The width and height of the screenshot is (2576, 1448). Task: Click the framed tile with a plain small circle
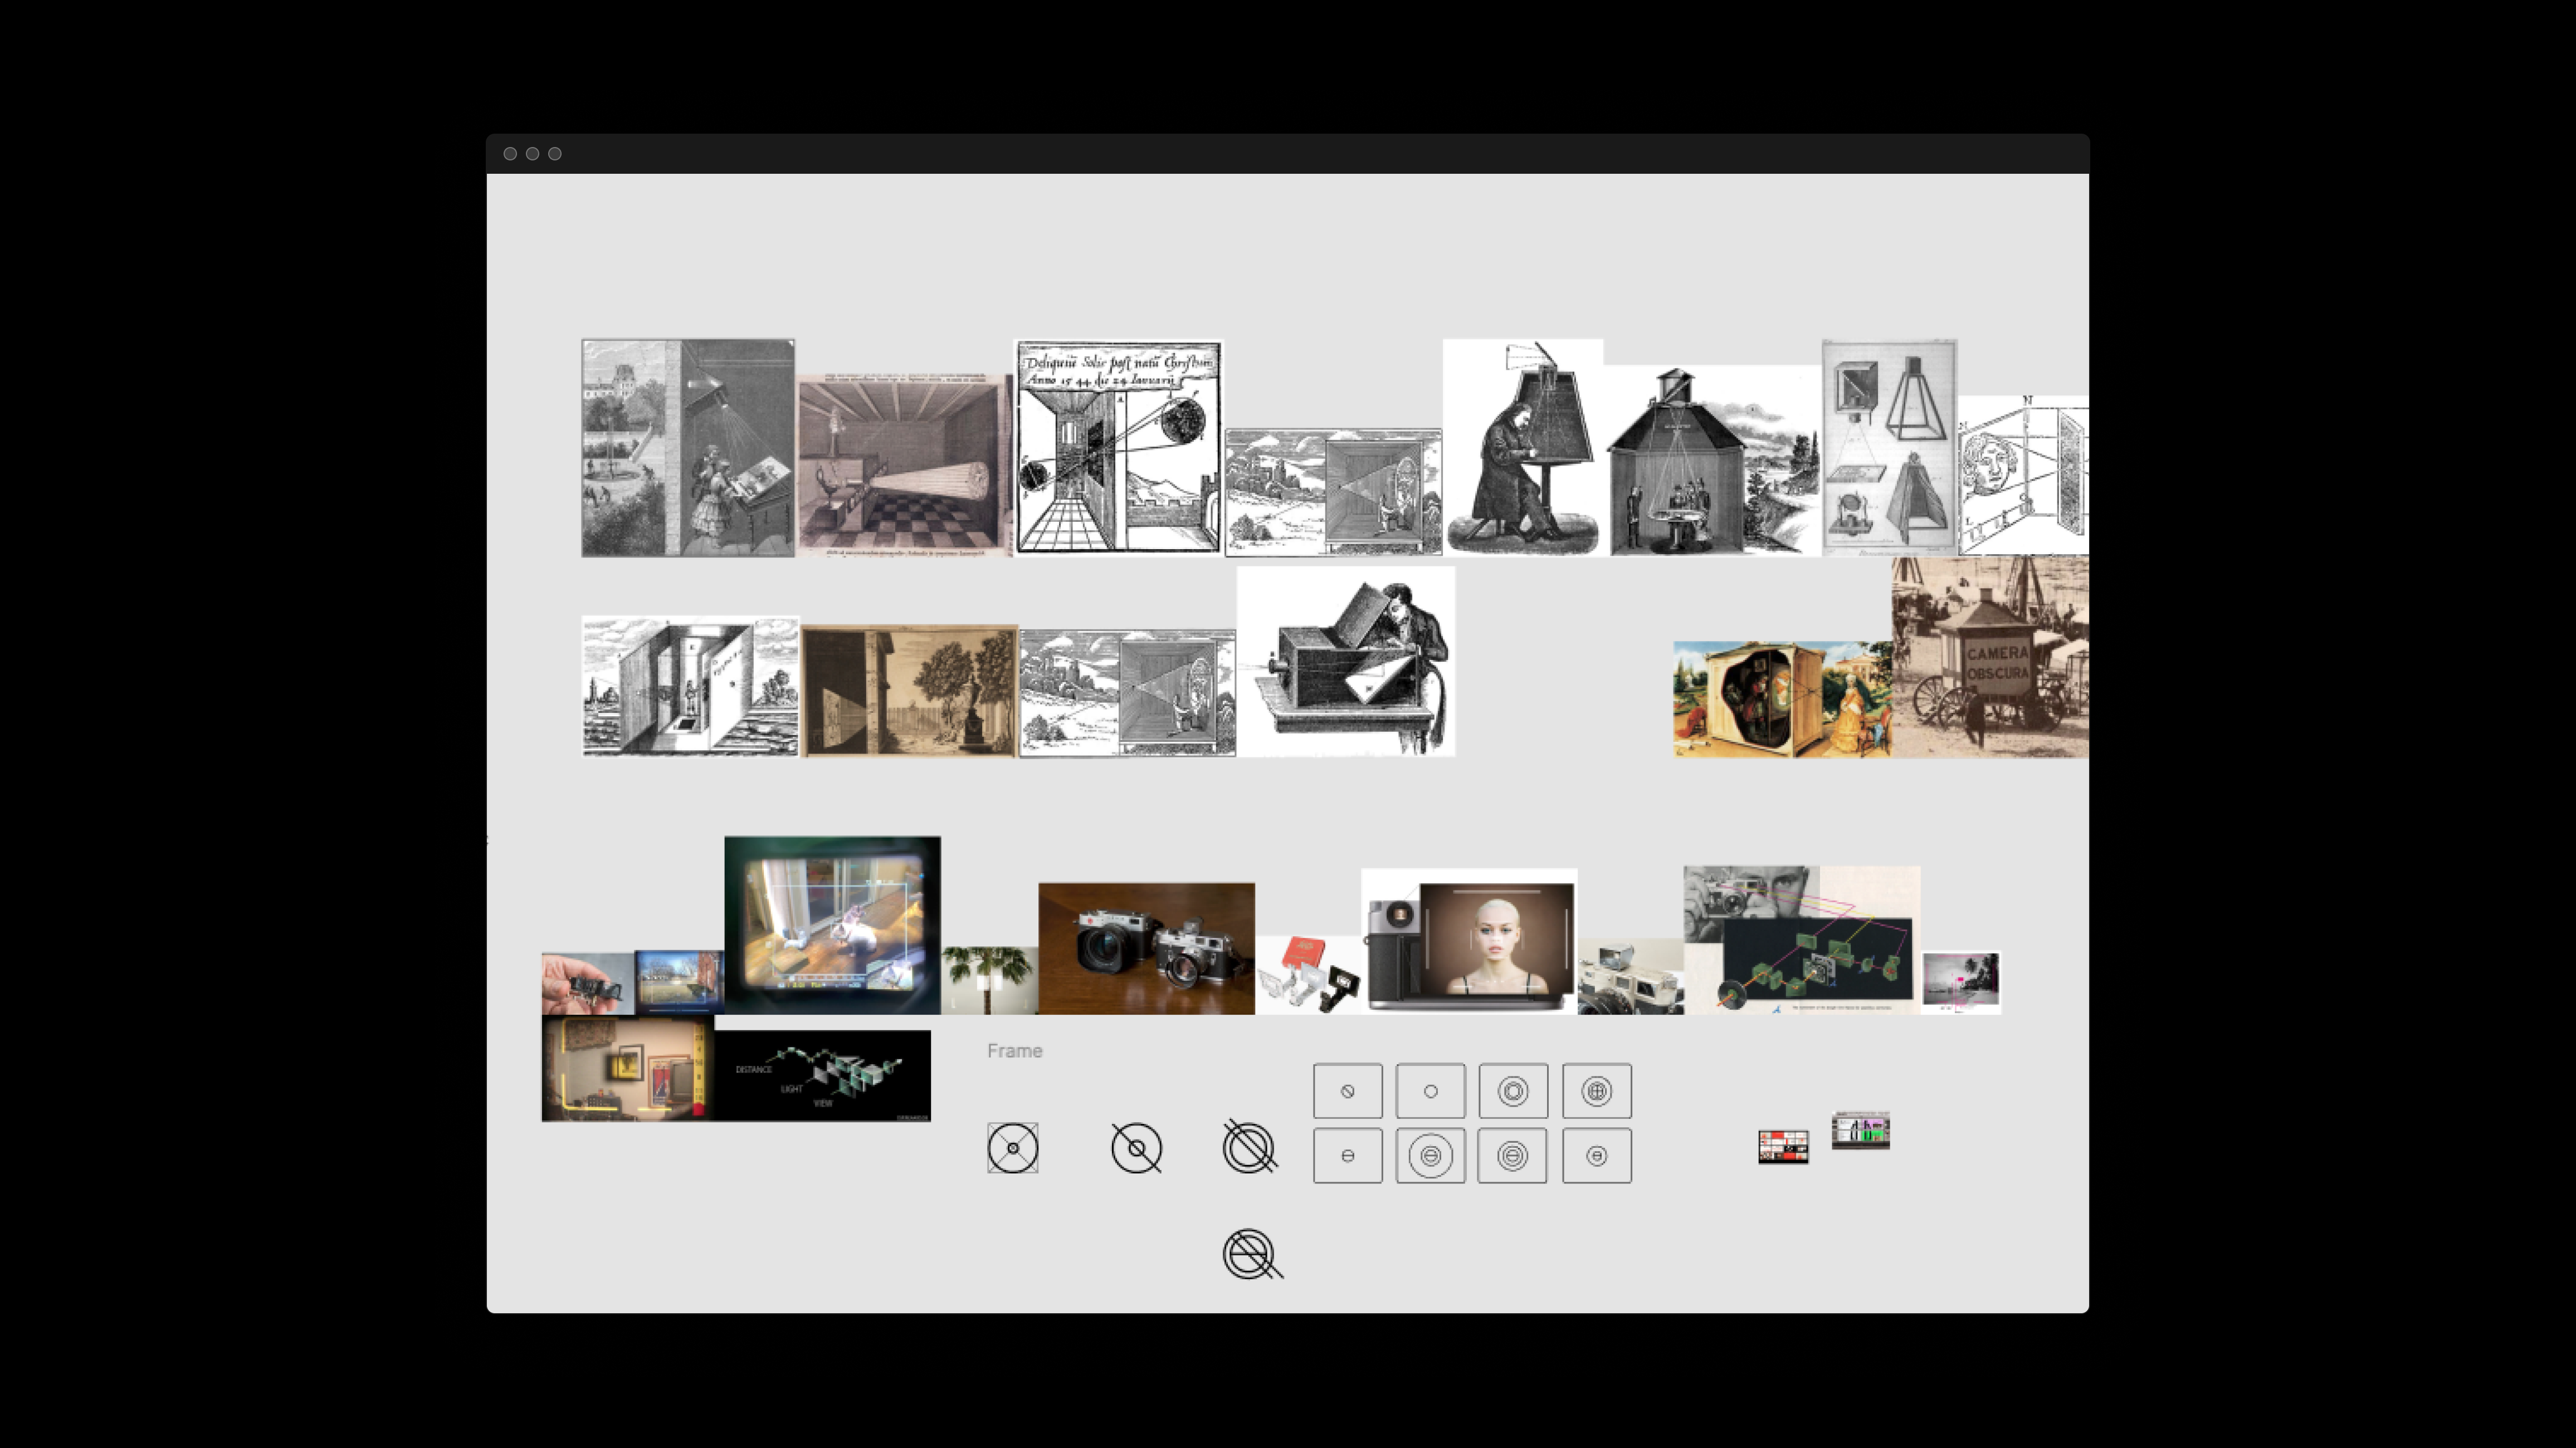pos(1431,1091)
